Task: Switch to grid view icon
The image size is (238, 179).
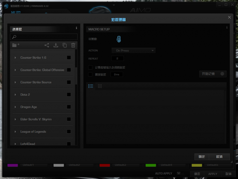Action: point(100,86)
